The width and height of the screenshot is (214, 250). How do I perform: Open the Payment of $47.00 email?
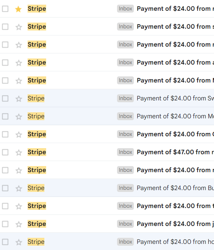click(x=175, y=152)
